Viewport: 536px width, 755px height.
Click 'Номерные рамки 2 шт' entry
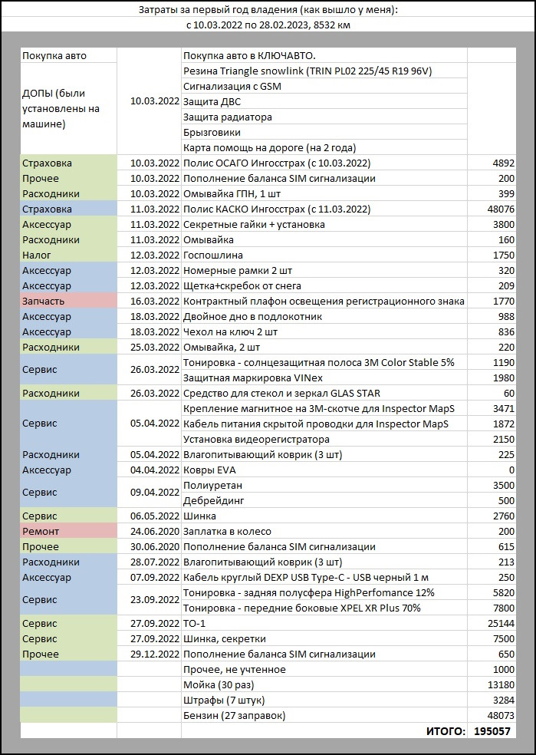324,271
